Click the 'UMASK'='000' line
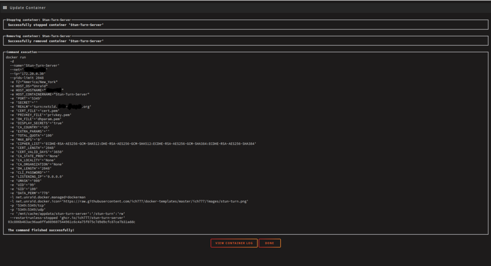491x266 pixels. click(x=26, y=181)
